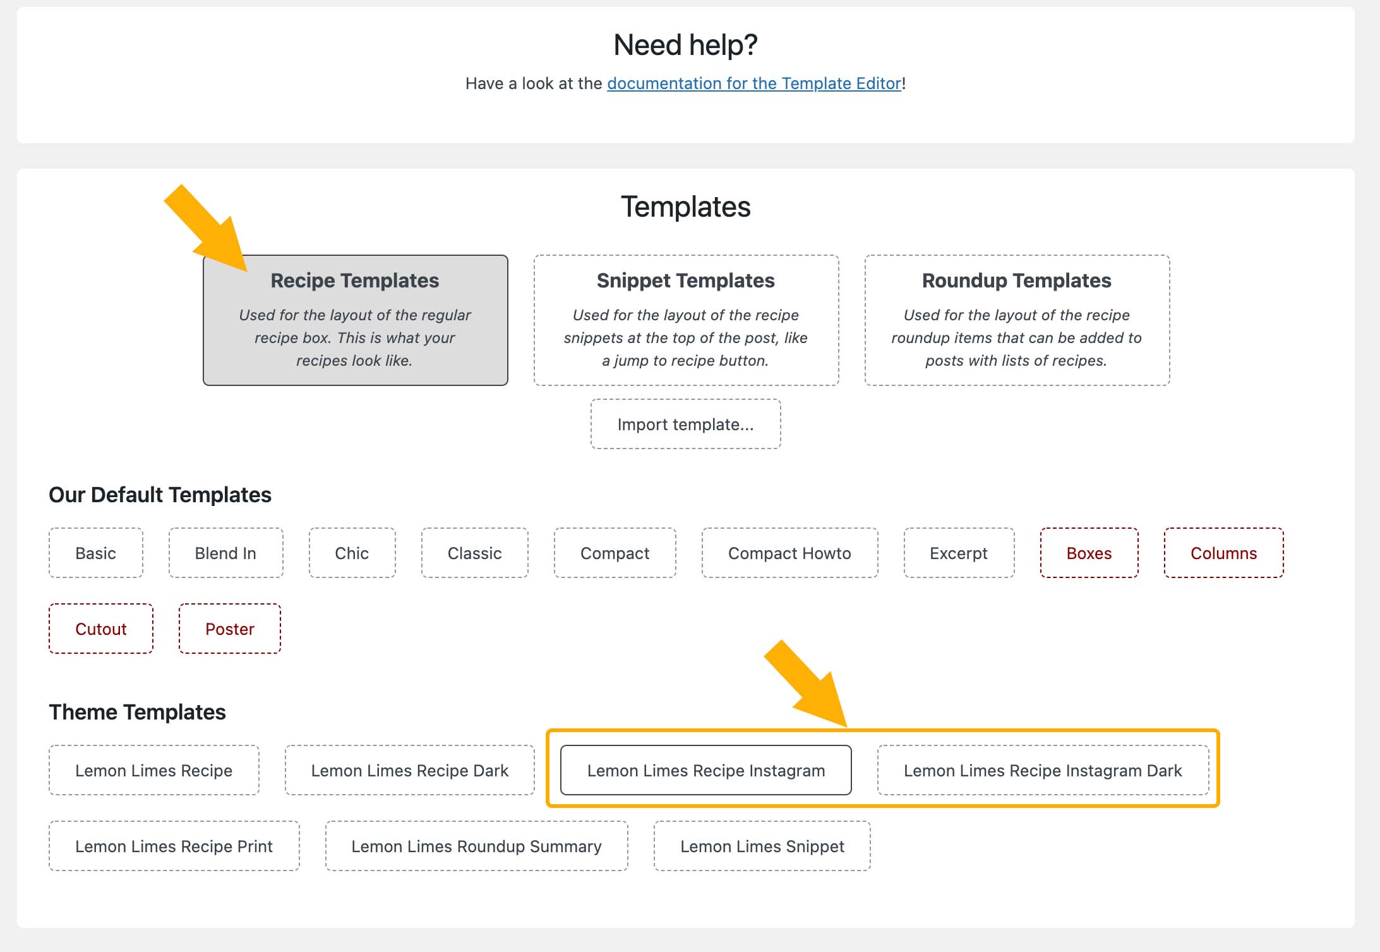Switch to Snippet Templates category
Image resolution: width=1380 pixels, height=952 pixels.
tap(686, 320)
